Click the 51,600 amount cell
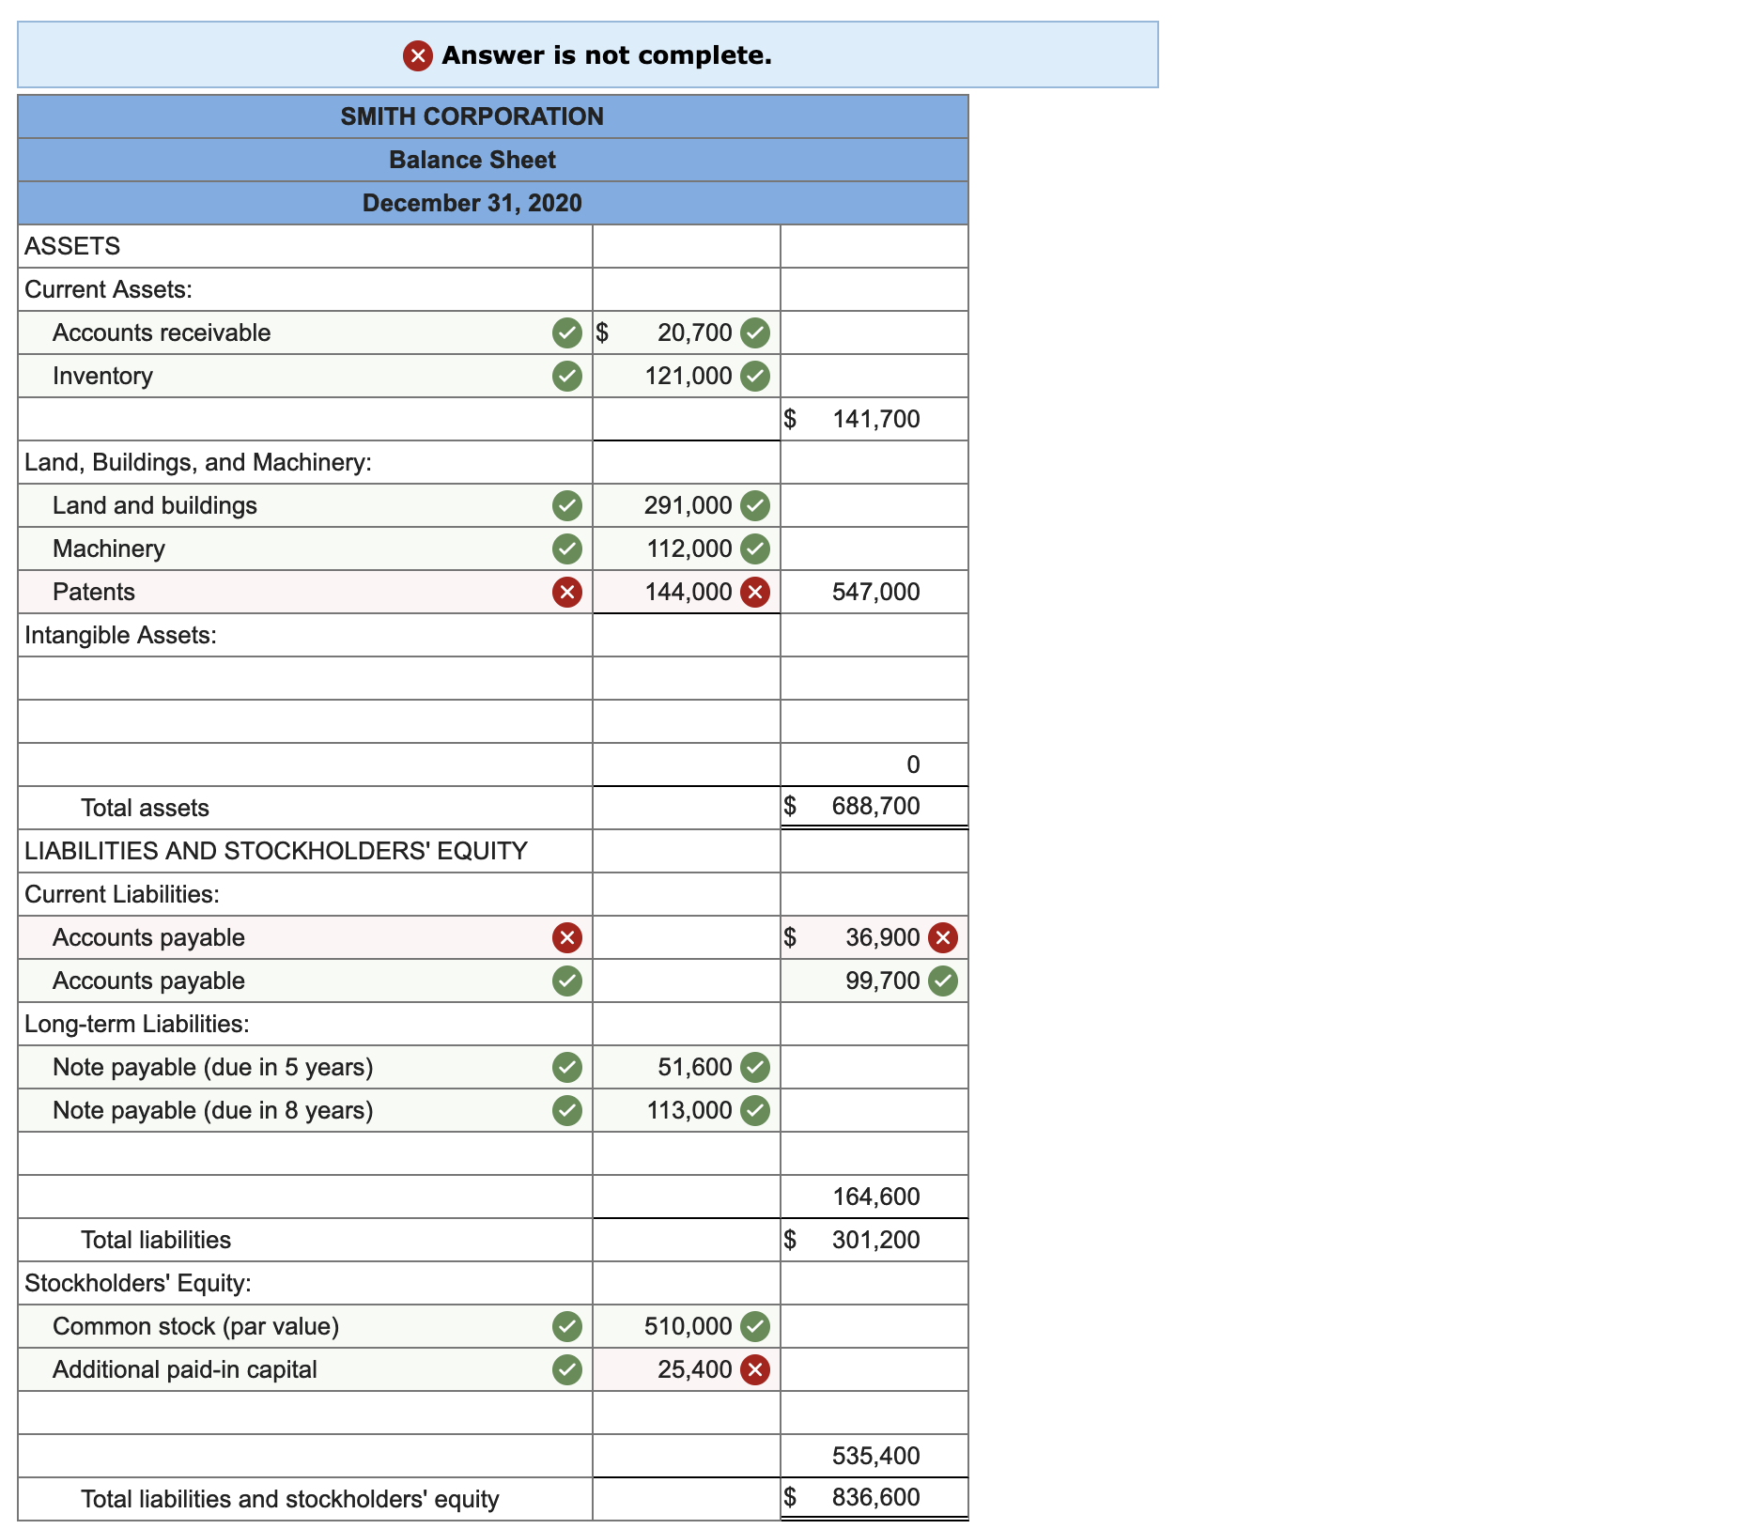The height and width of the screenshot is (1529, 1764). 687,1067
